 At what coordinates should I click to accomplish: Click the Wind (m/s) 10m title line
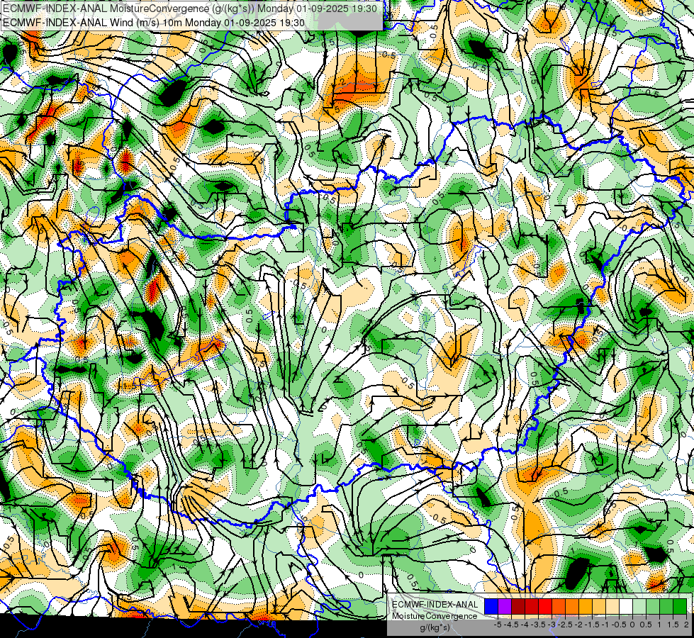154,22
